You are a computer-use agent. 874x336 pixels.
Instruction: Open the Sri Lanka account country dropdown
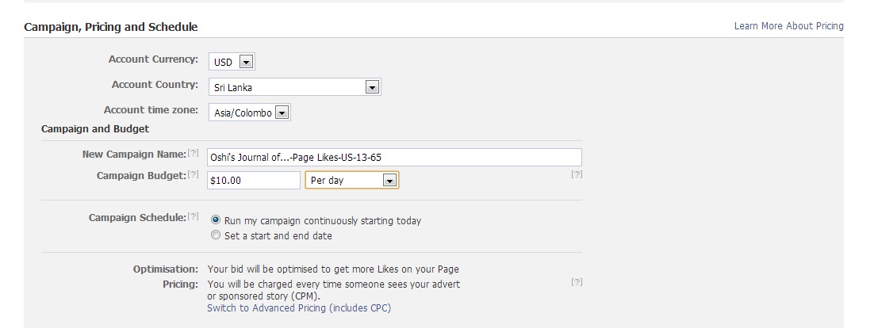[x=295, y=87]
